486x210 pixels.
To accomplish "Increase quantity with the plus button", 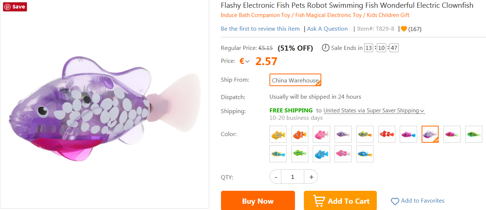I will [x=311, y=177].
